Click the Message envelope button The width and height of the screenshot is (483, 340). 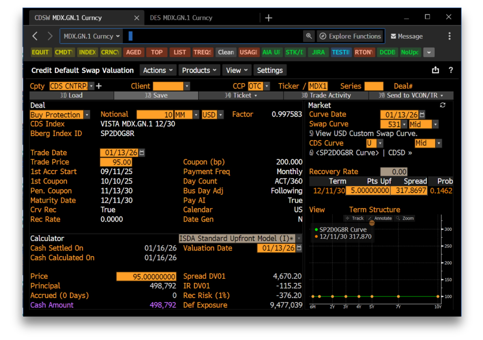pos(407,36)
